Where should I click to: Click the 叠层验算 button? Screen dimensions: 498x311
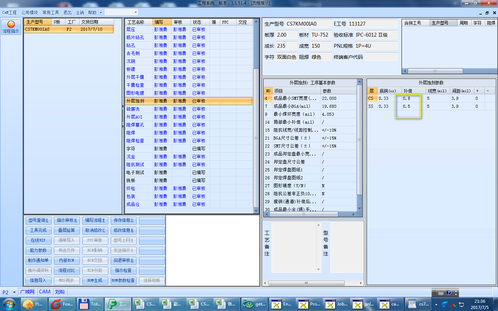coord(67,230)
